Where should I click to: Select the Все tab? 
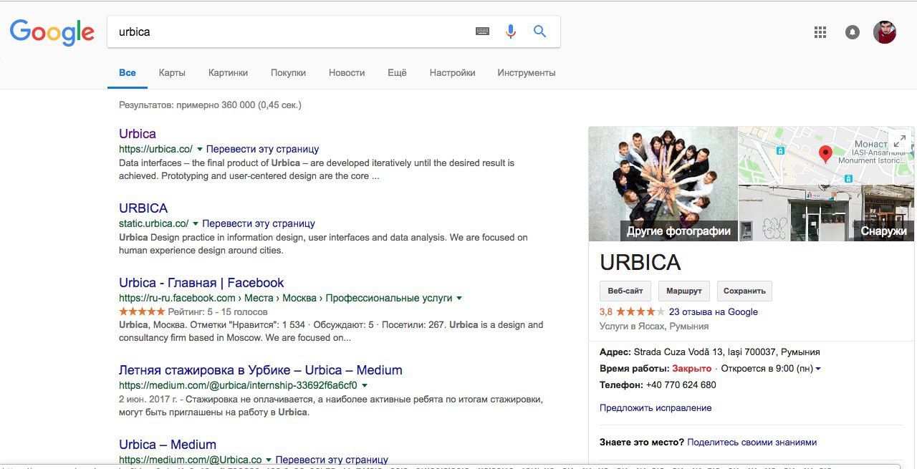coord(128,73)
